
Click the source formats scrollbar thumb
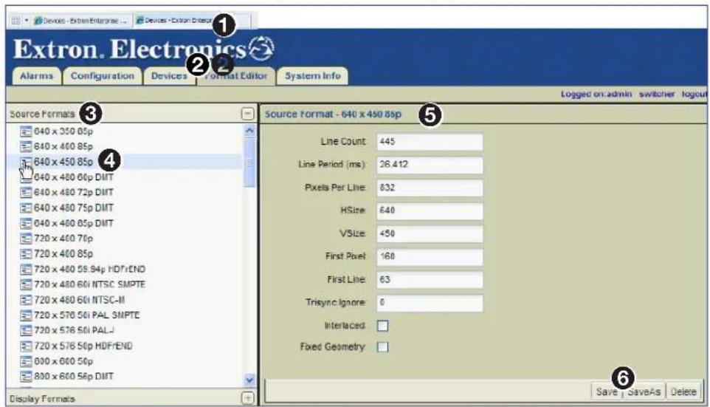[x=249, y=162]
